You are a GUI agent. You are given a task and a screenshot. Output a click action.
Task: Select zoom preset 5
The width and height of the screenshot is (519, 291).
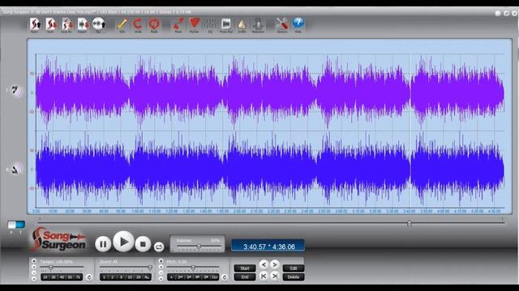121,277
